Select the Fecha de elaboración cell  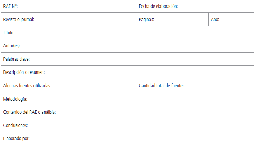coord(214,6)
